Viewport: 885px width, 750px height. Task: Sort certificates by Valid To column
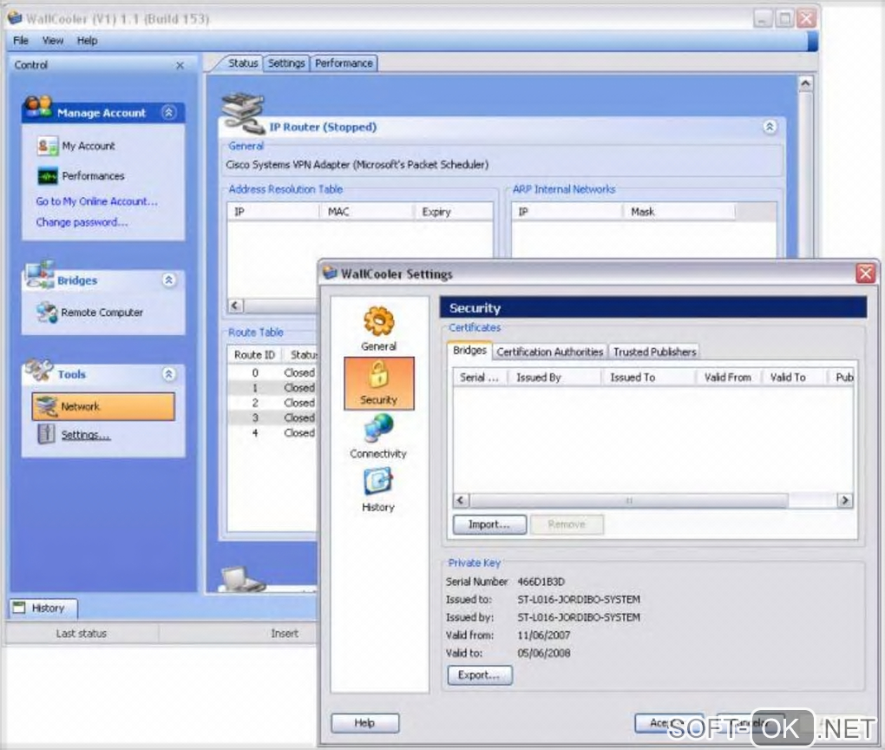click(795, 378)
